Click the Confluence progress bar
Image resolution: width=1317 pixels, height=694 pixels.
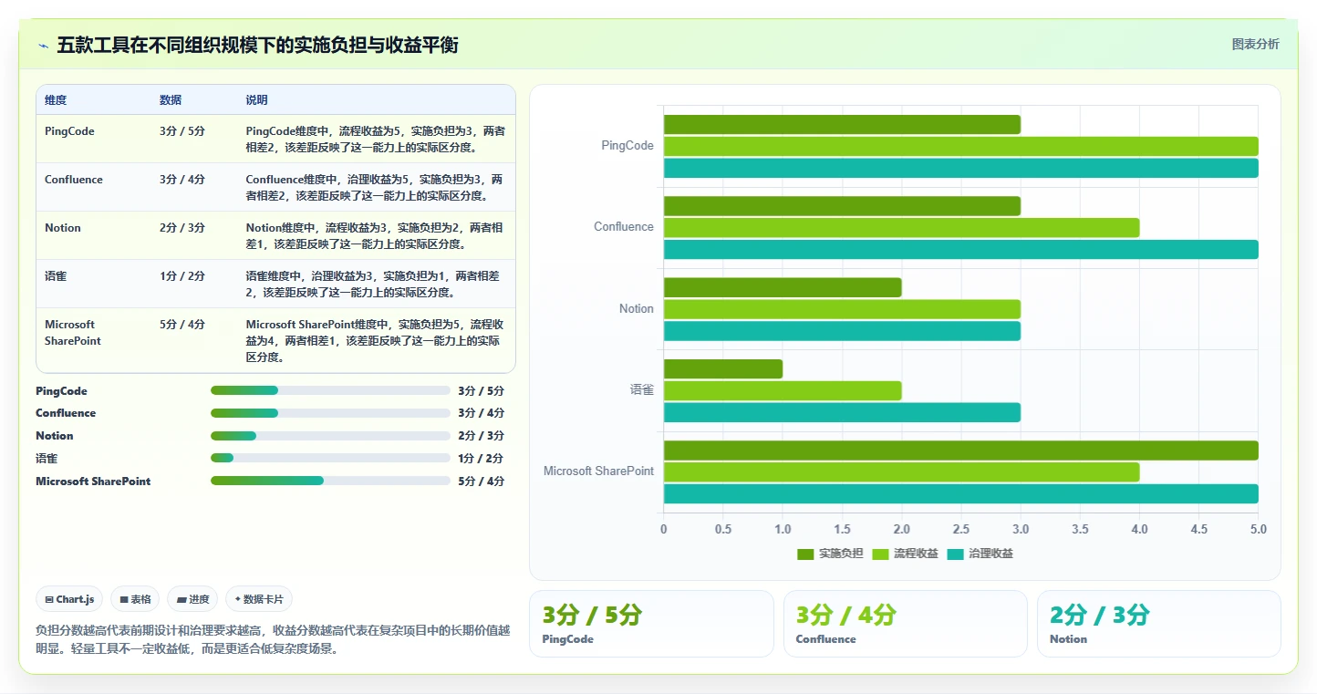tap(330, 413)
